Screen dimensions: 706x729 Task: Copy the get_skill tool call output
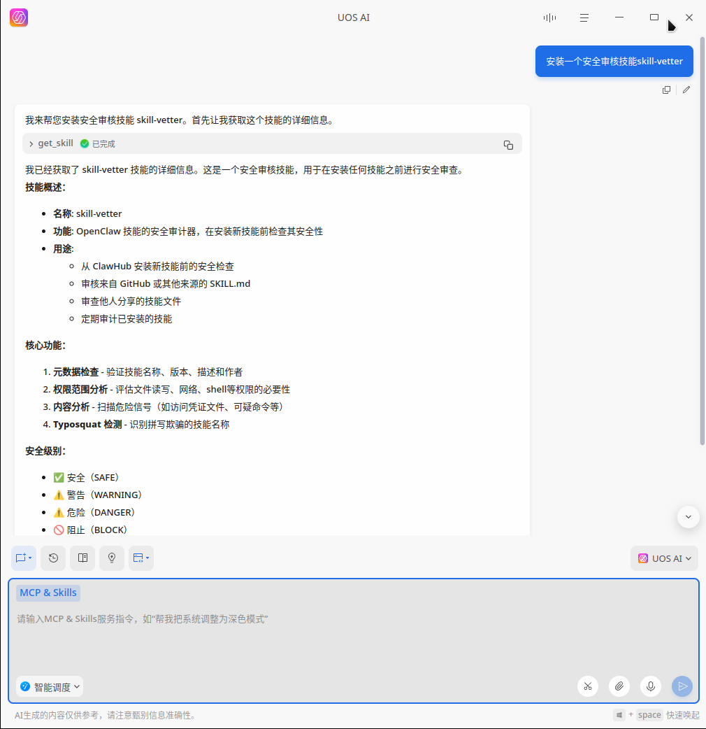[508, 145]
